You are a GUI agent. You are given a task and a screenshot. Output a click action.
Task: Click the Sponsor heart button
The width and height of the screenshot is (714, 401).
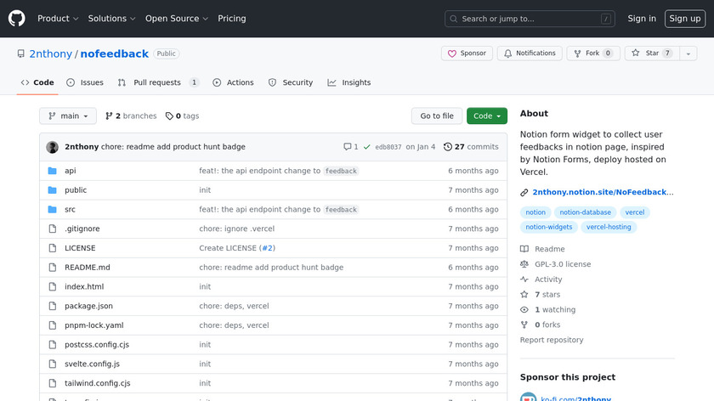[467, 54]
